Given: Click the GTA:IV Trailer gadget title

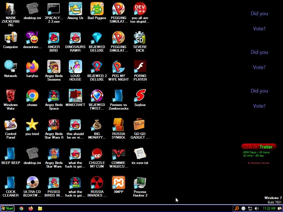Looking at the screenshot, I should [x=258, y=147].
